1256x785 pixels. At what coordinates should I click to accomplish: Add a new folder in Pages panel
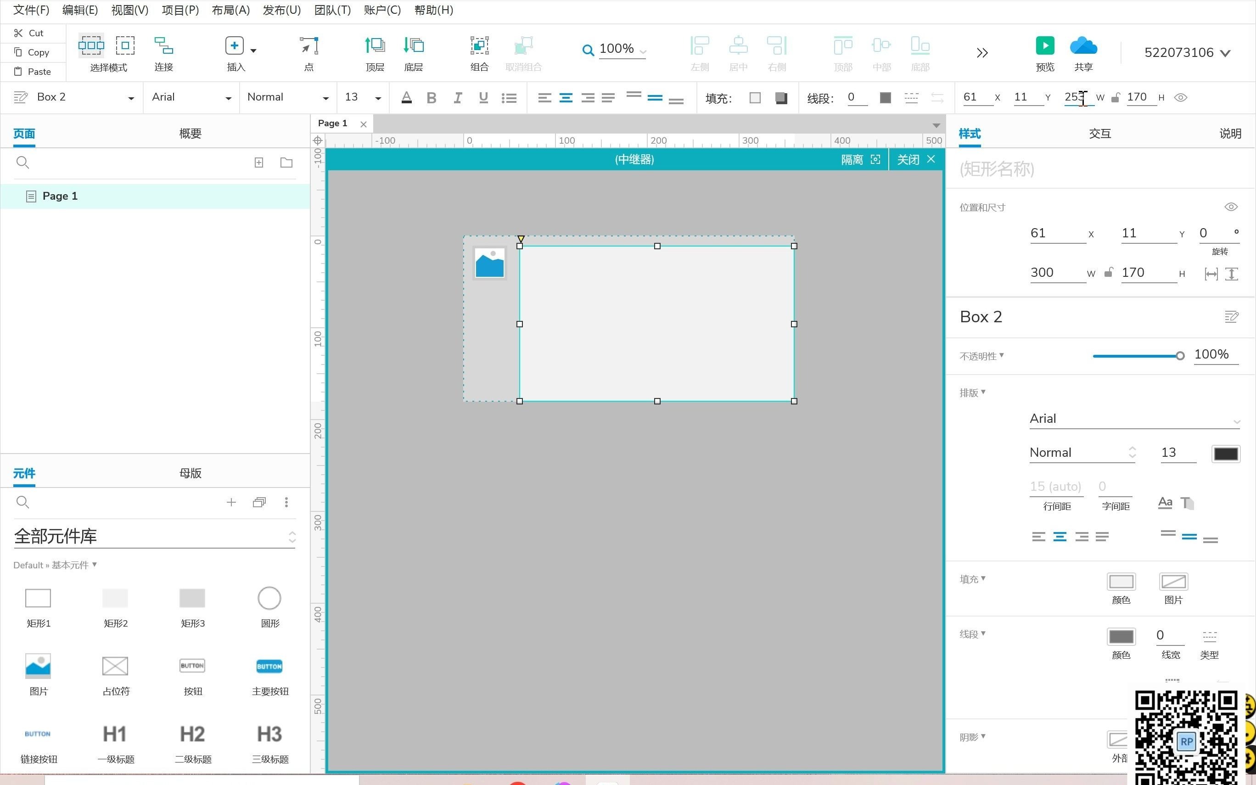[286, 163]
